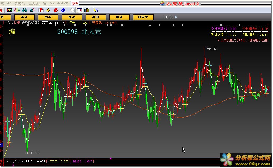273x168 pixels.
Task: Click the blue circle info icon
Action: 63,11
